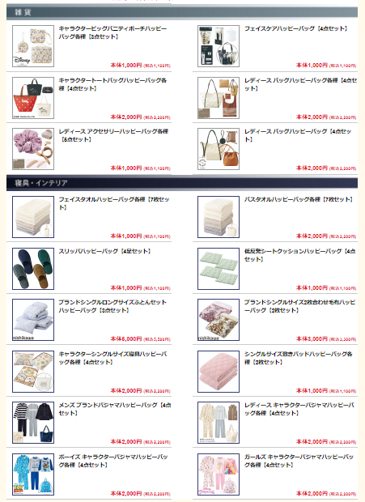
Task: Open メンズ ブランドパジャマハッピーバッグ link
Action: 115,409
